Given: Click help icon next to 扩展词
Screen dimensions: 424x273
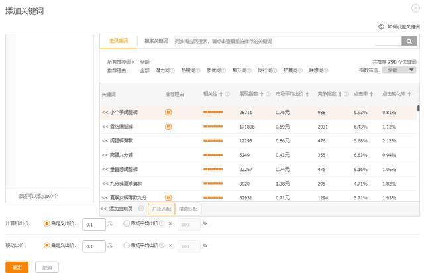Looking at the screenshot, I should click(300, 70).
